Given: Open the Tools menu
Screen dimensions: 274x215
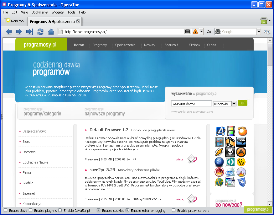Looking at the screenshot, I should pyautogui.click(x=71, y=12).
